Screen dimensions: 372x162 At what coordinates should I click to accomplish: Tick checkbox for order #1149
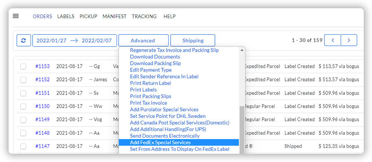point(23,120)
